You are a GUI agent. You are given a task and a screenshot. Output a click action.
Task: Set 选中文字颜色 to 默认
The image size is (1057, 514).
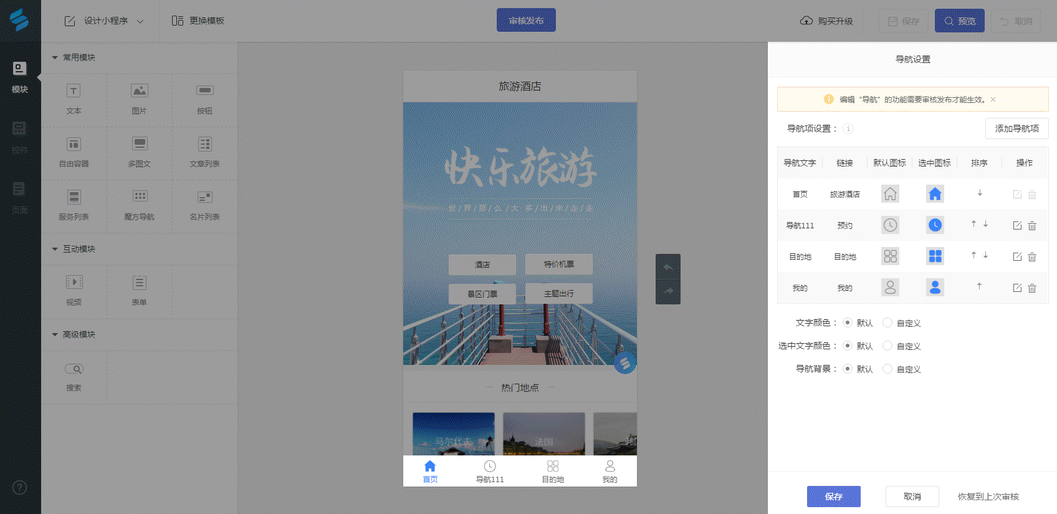coord(848,346)
